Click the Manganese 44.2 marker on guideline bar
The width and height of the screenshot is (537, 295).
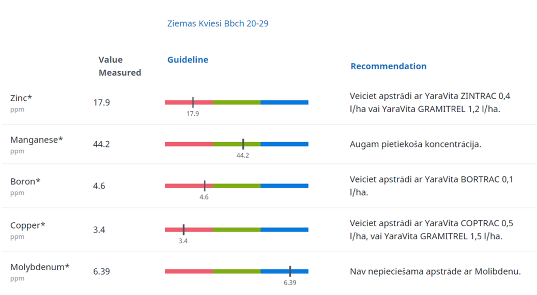coord(243,144)
